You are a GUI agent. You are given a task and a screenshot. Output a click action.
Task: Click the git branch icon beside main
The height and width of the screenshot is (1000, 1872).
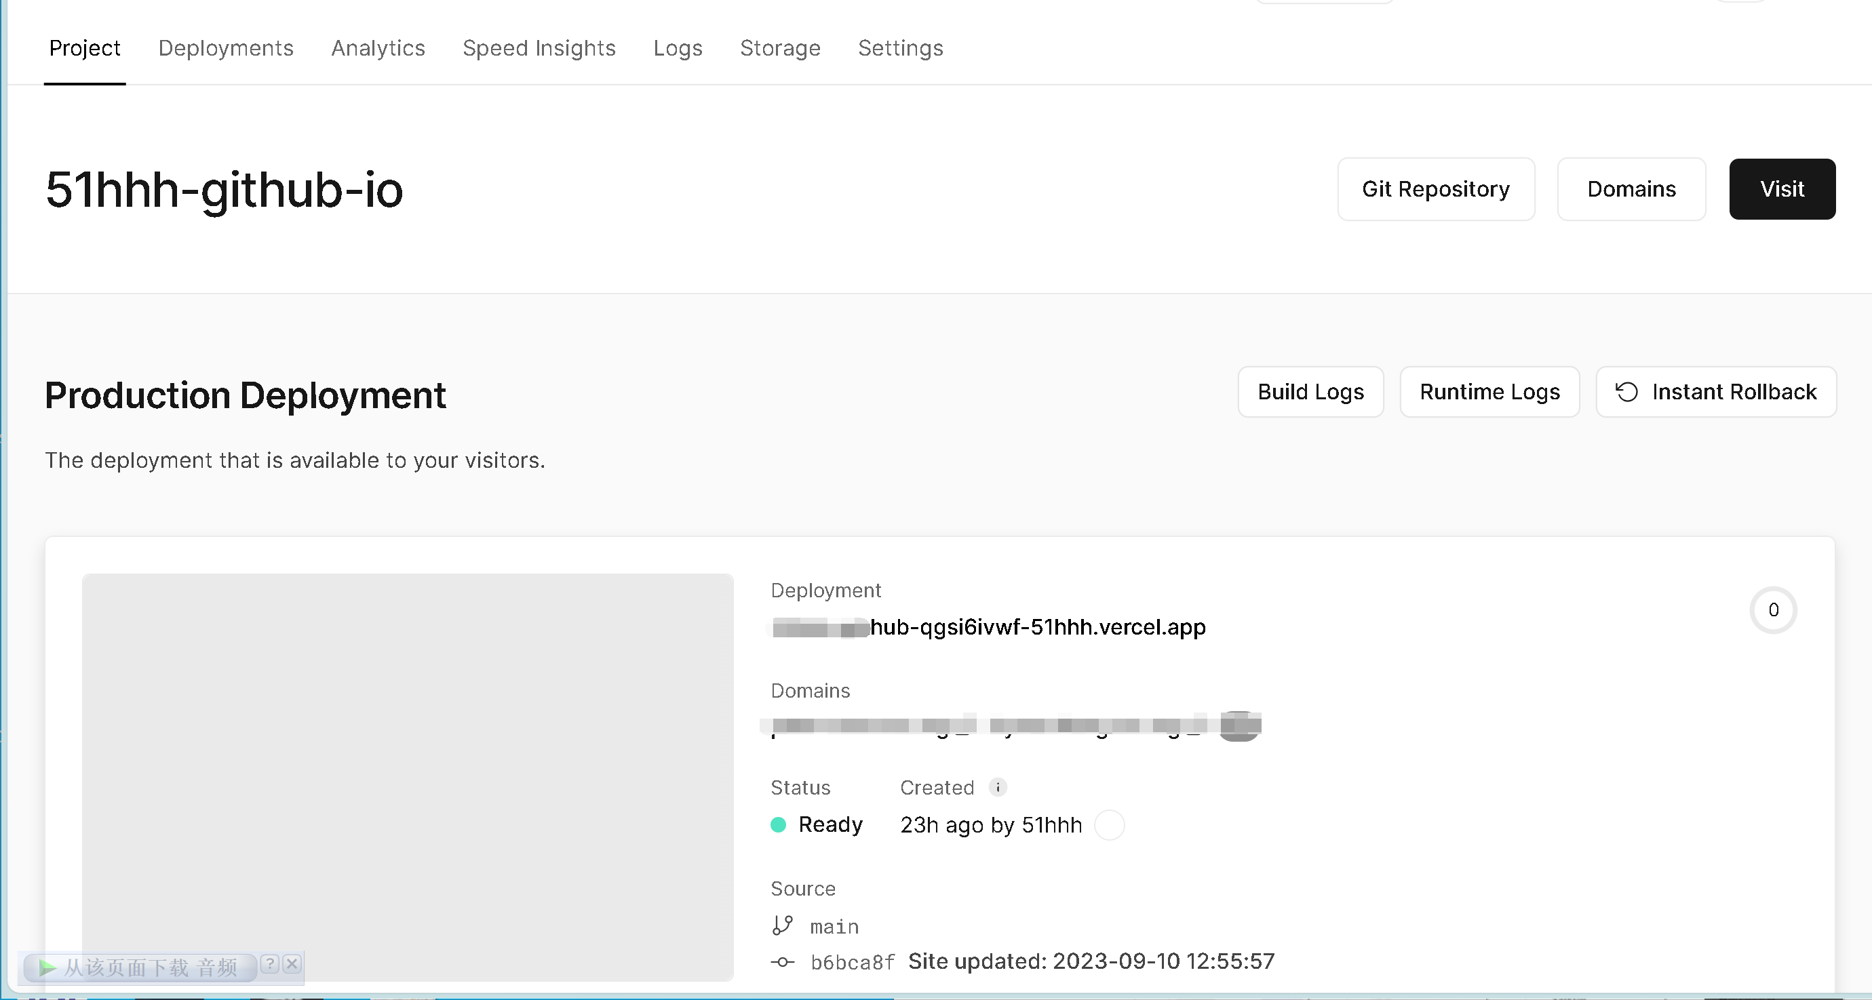point(782,925)
